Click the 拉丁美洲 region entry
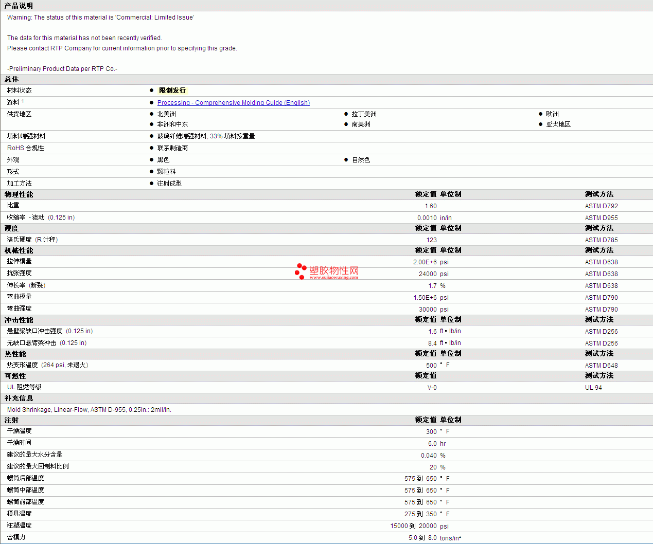 pos(364,114)
